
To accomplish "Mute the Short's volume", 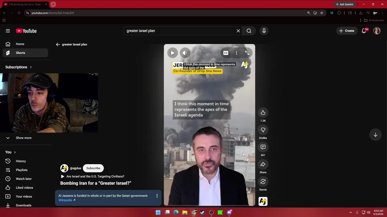I will pyautogui.click(x=185, y=53).
